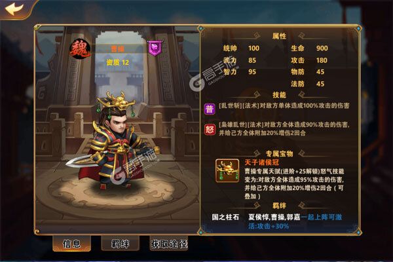The width and height of the screenshot is (393, 262).
Task: Tap the red 怒 rage skill icon
Action: click(210, 130)
